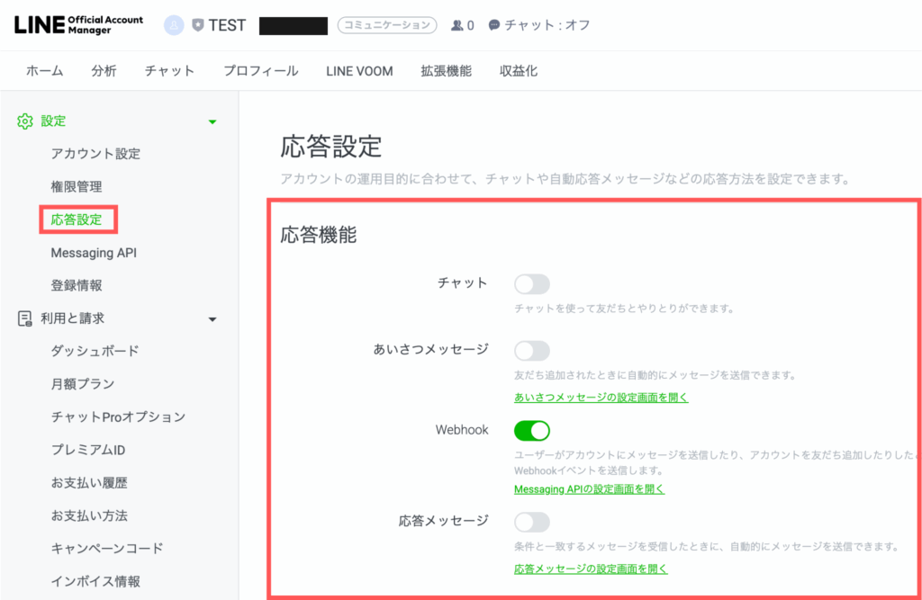Click the コミュニケーション plan badge
The width and height of the screenshot is (922, 600).
pos(387,25)
